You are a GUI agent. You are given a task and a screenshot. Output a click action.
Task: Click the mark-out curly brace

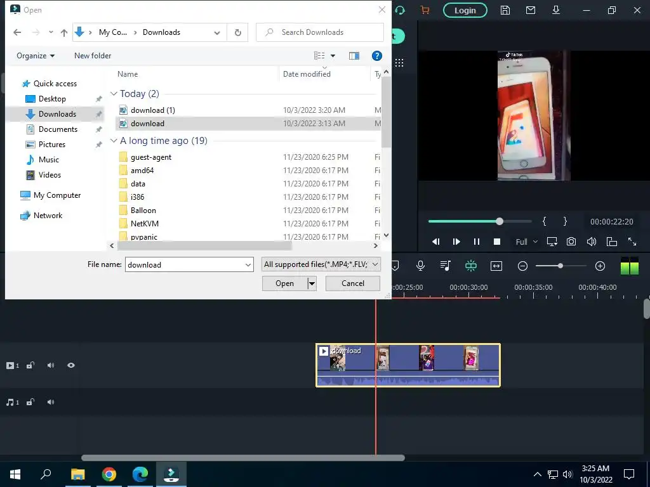point(565,221)
